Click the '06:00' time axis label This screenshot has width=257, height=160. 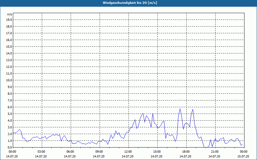[x=71, y=152]
